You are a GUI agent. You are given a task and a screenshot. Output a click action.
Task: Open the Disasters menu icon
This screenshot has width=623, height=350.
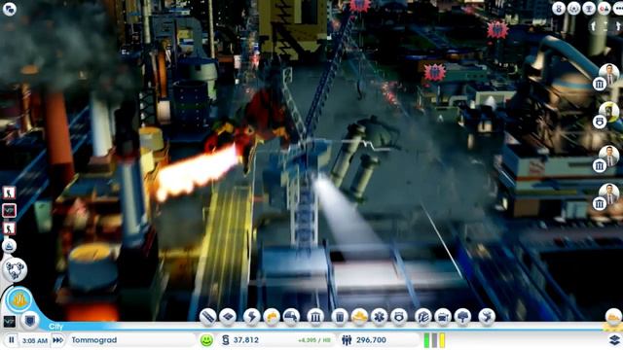pos(487,317)
